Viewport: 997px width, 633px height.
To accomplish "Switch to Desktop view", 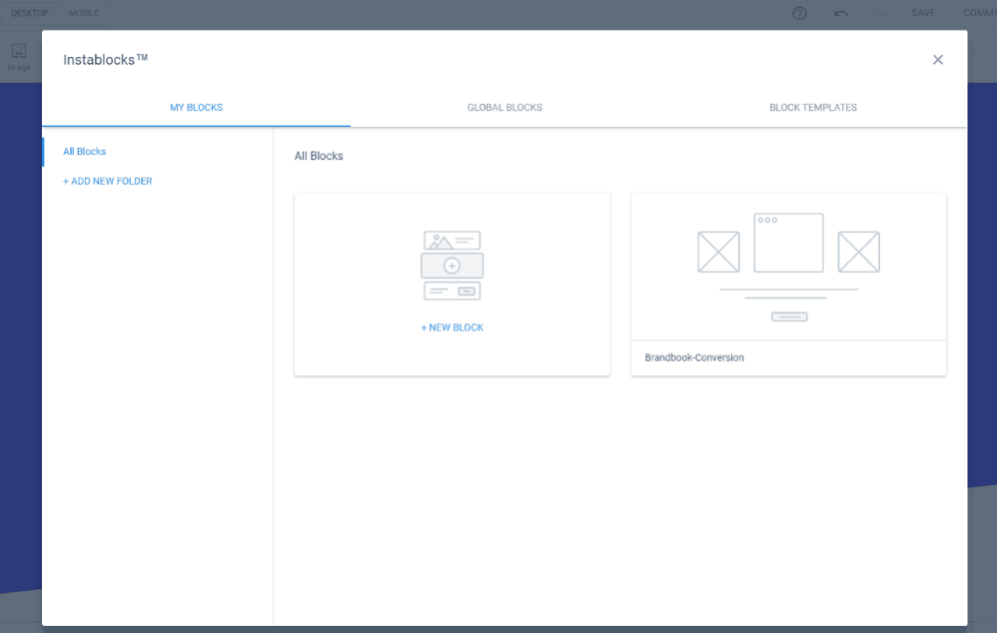I will (x=30, y=13).
